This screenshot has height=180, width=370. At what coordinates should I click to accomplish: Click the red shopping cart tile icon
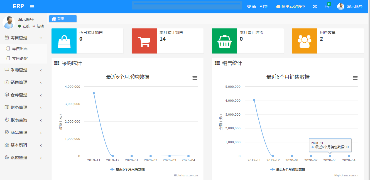coord(144,41)
